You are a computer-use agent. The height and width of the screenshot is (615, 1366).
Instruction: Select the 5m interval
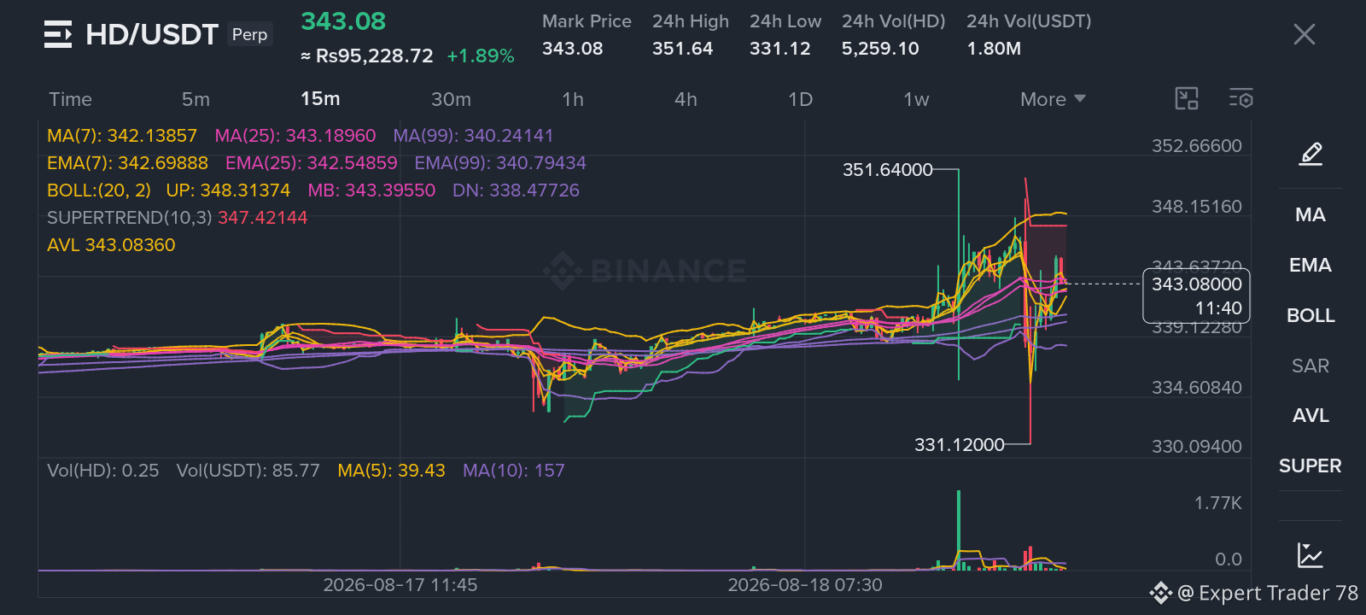(x=196, y=99)
